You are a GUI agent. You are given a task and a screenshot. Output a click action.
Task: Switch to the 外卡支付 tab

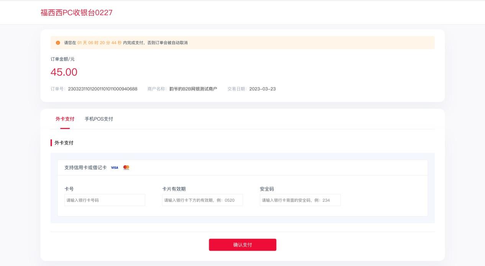(x=65, y=119)
